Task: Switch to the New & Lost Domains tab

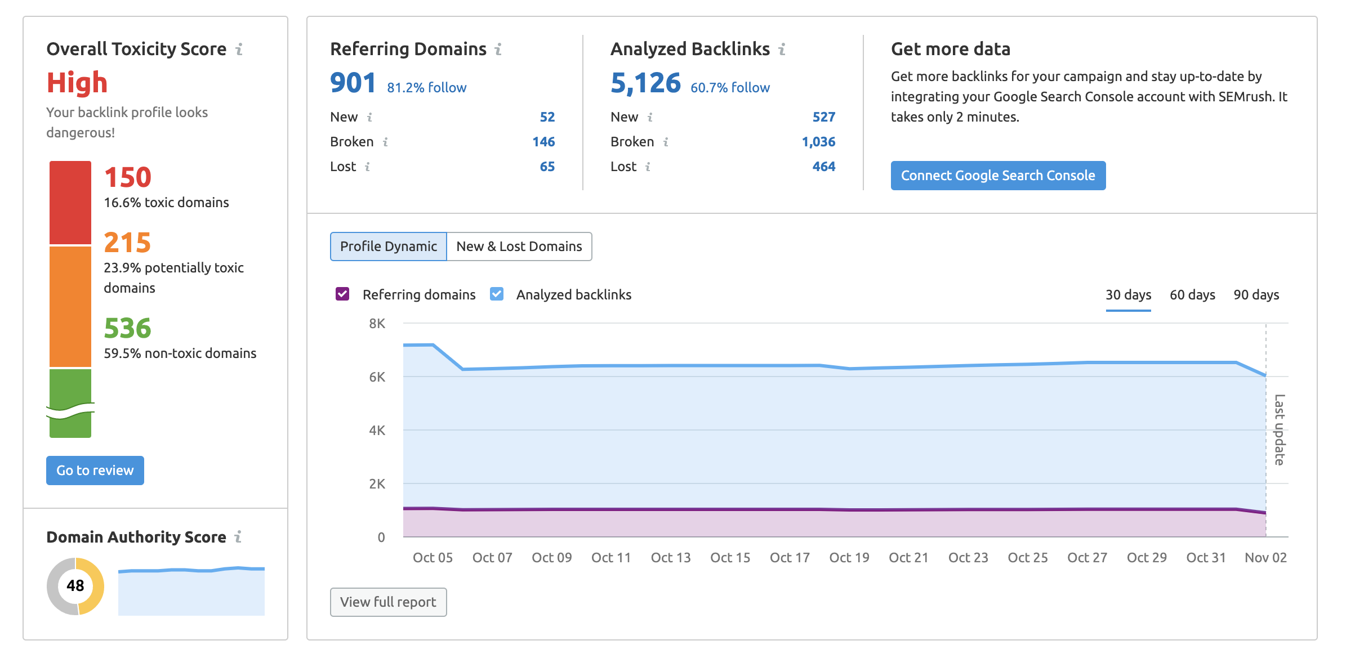Action: point(520,246)
